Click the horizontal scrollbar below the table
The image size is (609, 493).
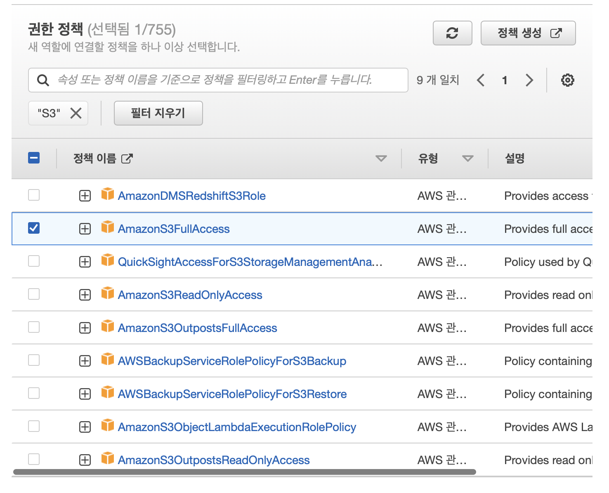(245, 472)
